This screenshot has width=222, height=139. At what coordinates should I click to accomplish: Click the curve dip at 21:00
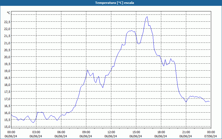tap(186, 102)
